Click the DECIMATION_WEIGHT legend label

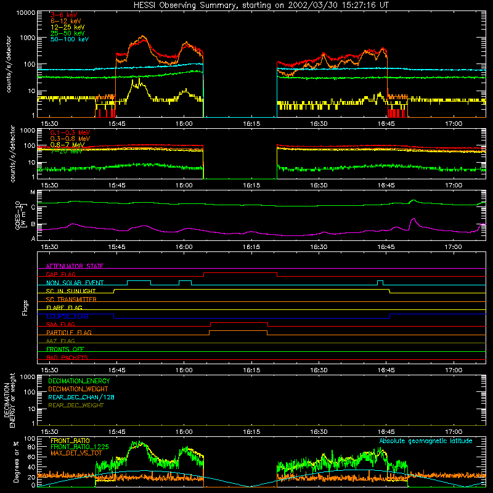(x=78, y=389)
